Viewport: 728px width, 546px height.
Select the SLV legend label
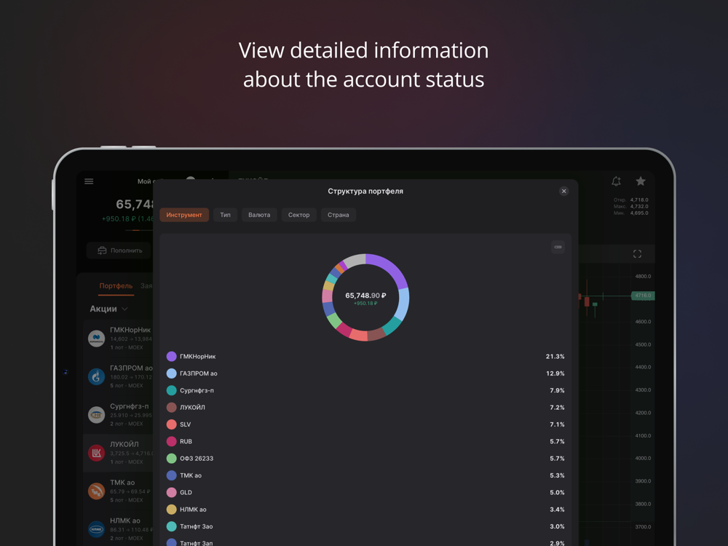pyautogui.click(x=185, y=424)
